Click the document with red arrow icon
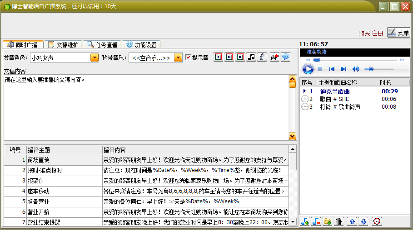 tap(275, 57)
